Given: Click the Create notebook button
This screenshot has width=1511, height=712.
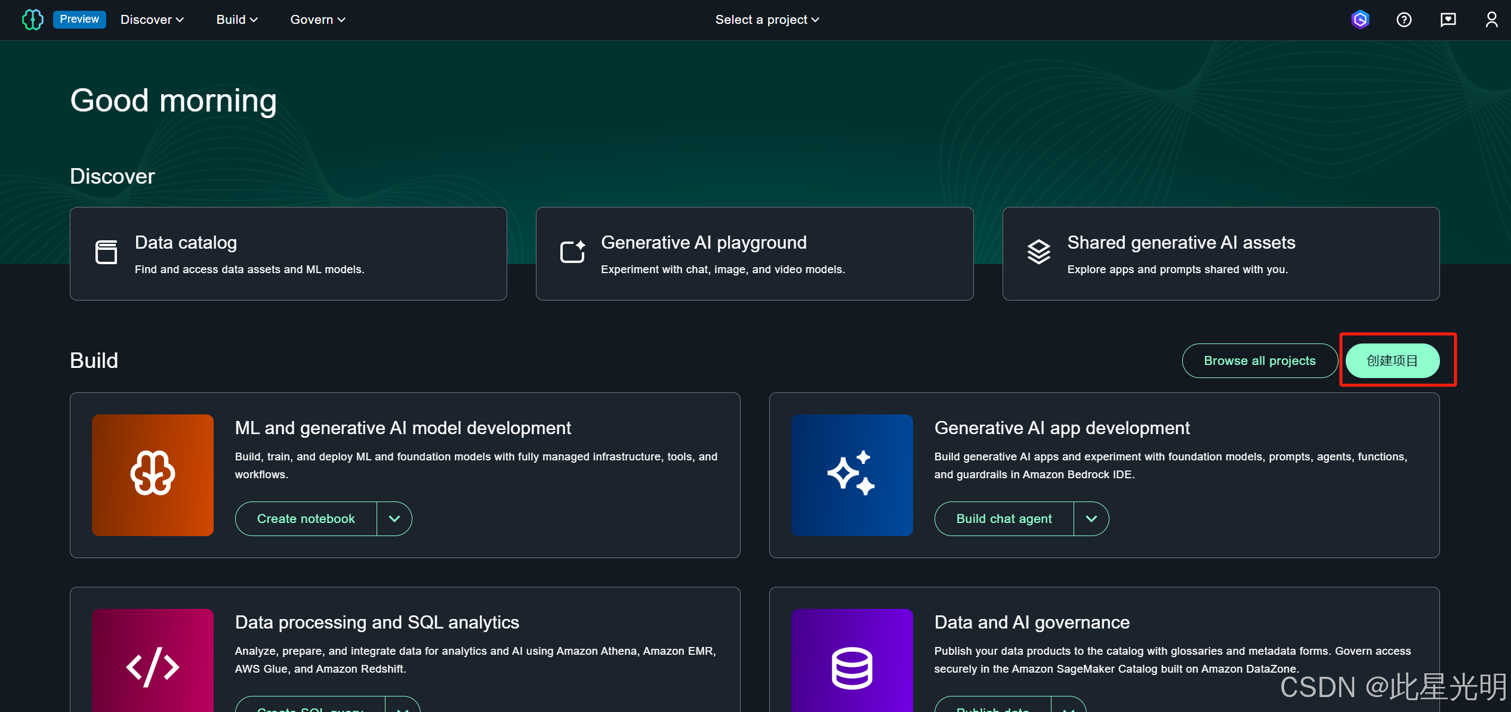Looking at the screenshot, I should [306, 519].
